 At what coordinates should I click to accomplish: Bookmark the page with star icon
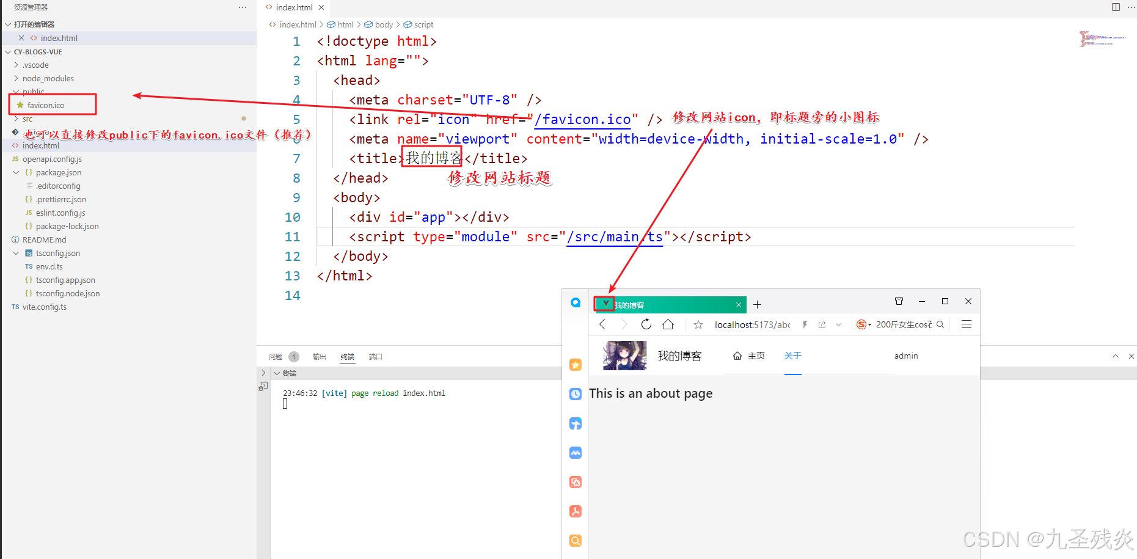point(698,325)
